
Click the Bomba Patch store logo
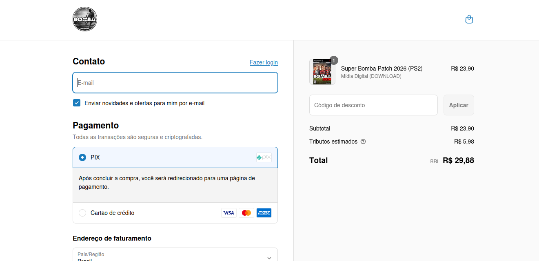click(85, 19)
